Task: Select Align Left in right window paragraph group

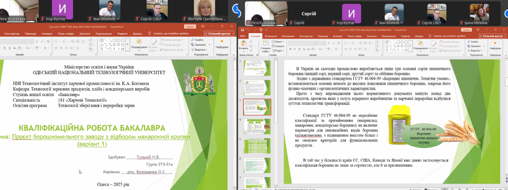Action: point(346,49)
